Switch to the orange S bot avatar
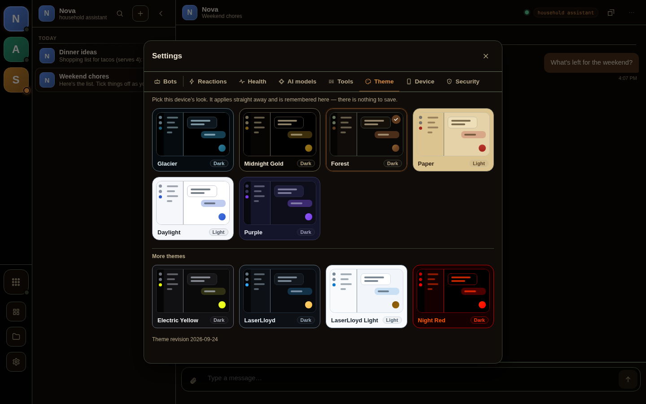The image size is (646, 404). (x=16, y=80)
